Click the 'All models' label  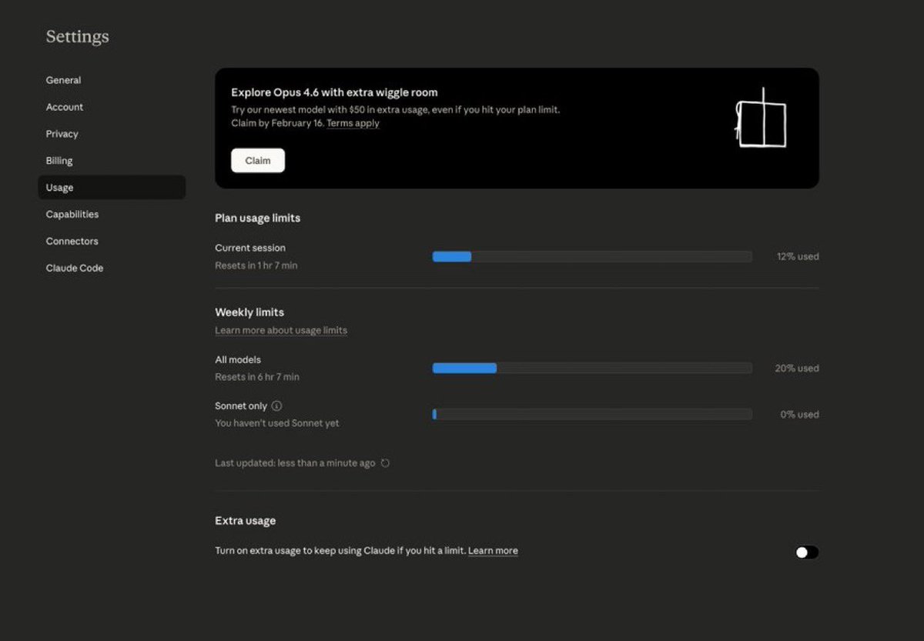pyautogui.click(x=238, y=359)
